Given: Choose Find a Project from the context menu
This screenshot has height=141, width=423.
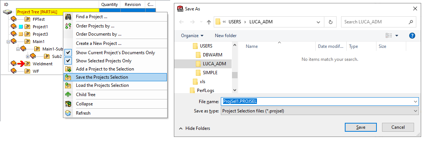Looking at the screenshot, I should [x=115, y=17].
